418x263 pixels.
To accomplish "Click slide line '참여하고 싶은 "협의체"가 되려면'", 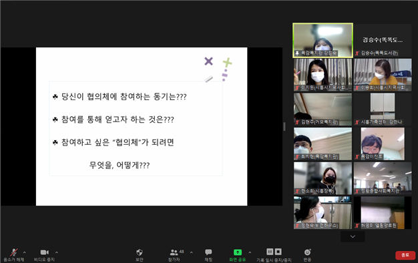I will [x=118, y=142].
